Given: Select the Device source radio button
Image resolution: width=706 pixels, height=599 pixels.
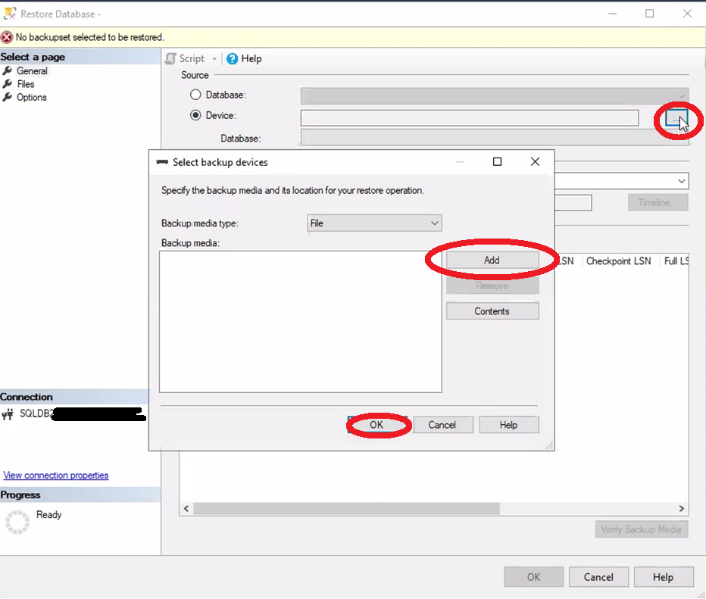Looking at the screenshot, I should click(x=196, y=115).
